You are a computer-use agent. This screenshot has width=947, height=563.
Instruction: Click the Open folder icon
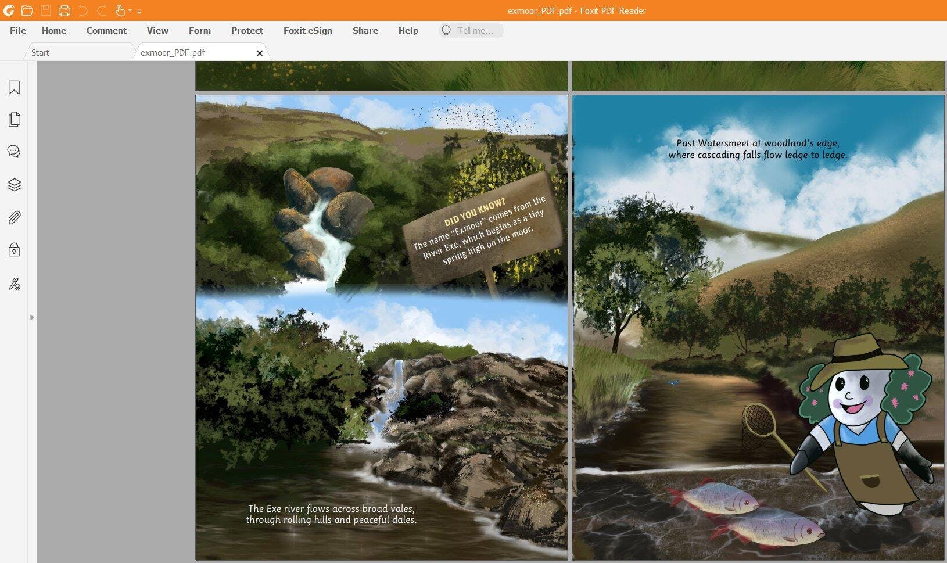[27, 10]
